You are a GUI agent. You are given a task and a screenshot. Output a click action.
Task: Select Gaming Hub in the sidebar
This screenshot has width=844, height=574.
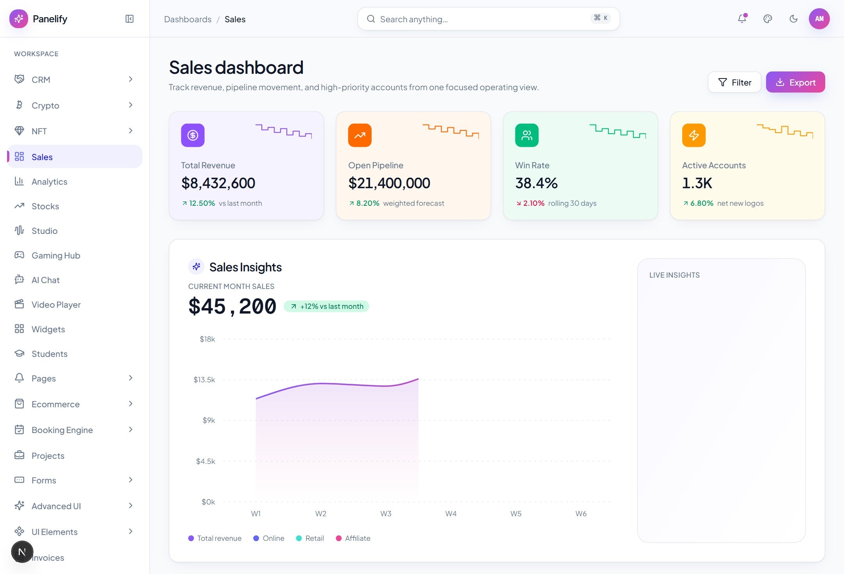click(75, 255)
